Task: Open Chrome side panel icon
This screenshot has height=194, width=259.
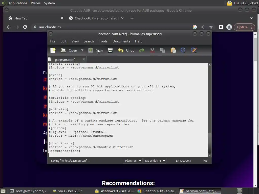Action: [221, 27]
